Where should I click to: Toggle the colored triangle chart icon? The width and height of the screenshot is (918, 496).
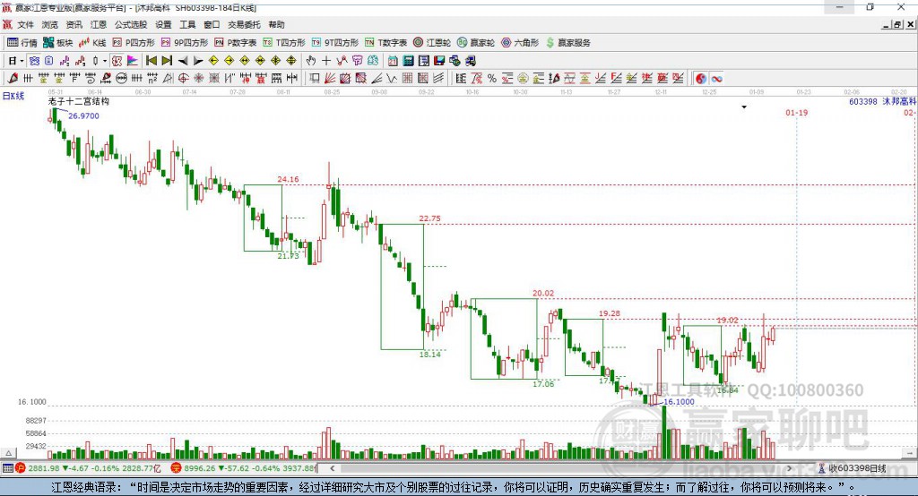click(x=133, y=61)
